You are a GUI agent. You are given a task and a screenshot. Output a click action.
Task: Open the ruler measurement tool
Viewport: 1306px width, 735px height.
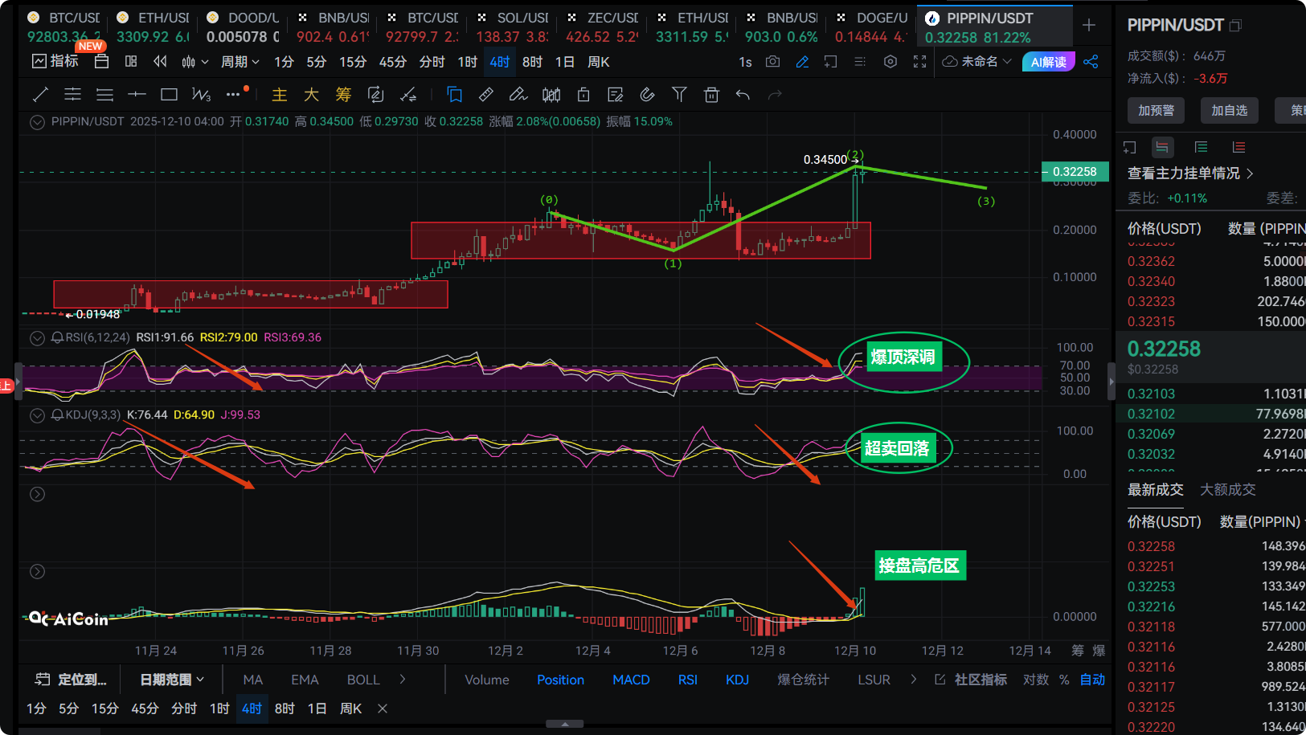click(486, 95)
